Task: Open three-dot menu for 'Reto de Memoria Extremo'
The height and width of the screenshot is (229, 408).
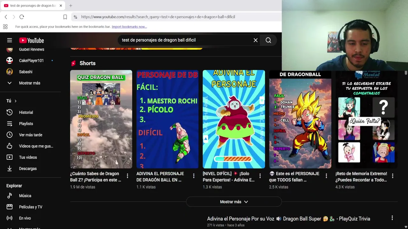Action: pos(393,176)
